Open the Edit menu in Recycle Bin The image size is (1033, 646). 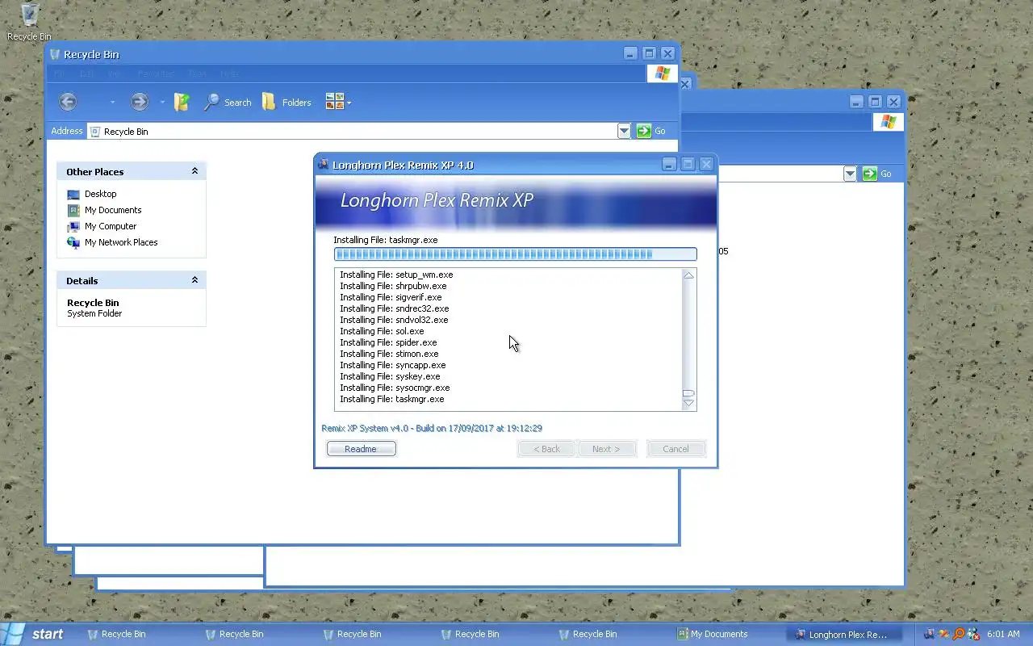[86, 73]
